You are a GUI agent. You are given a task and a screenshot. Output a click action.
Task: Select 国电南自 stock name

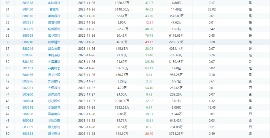(54, 114)
